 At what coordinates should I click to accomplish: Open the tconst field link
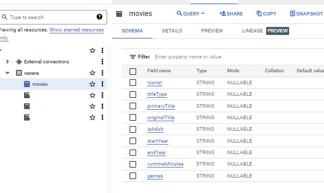click(155, 83)
